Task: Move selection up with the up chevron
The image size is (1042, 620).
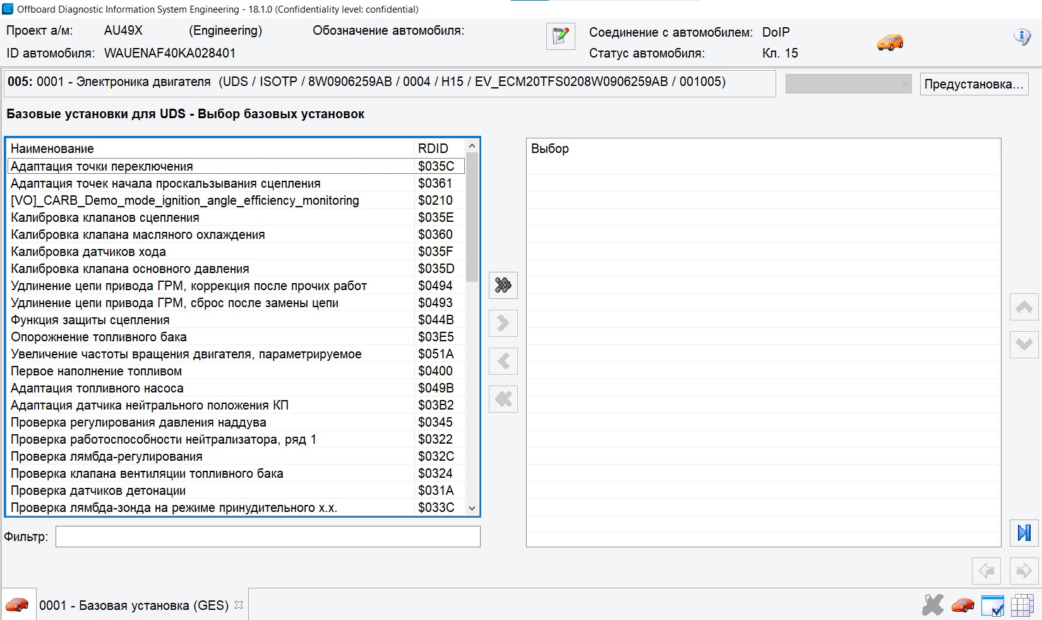Action: (1024, 307)
